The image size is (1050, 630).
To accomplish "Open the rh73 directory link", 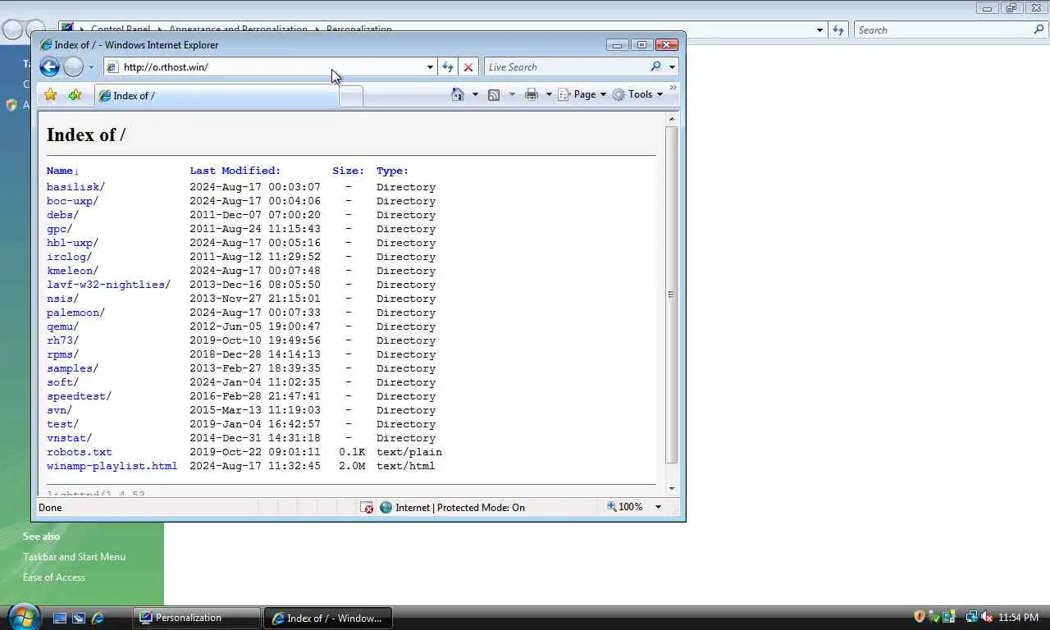I will pyautogui.click(x=60, y=340).
